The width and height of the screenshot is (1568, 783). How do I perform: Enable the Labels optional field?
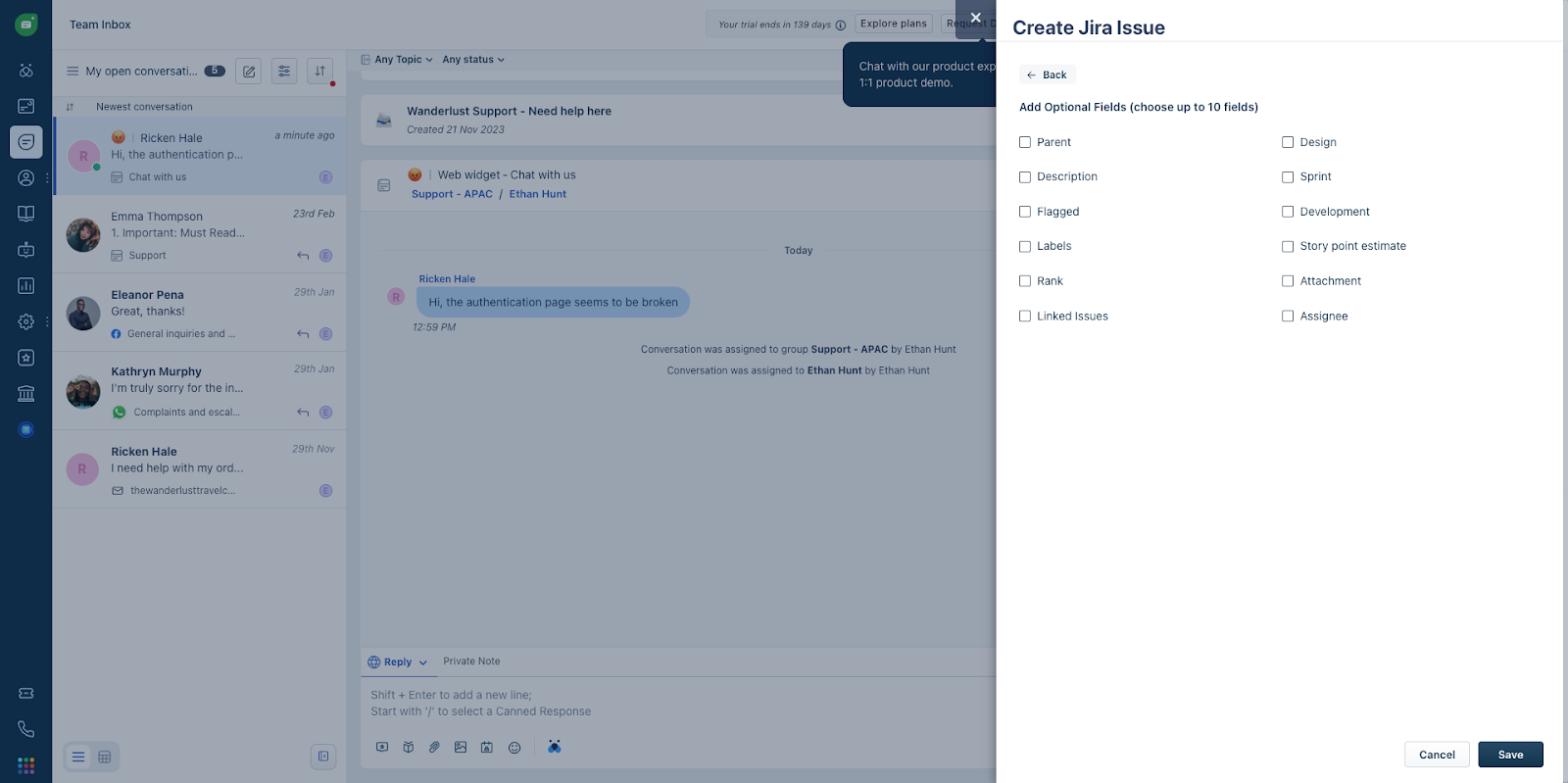coord(1025,247)
